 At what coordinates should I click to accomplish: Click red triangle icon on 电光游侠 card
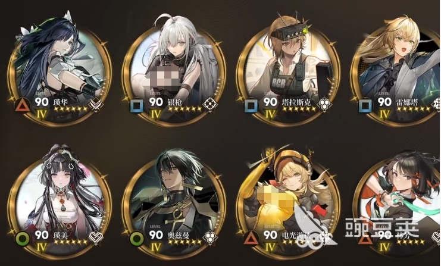click(x=251, y=239)
